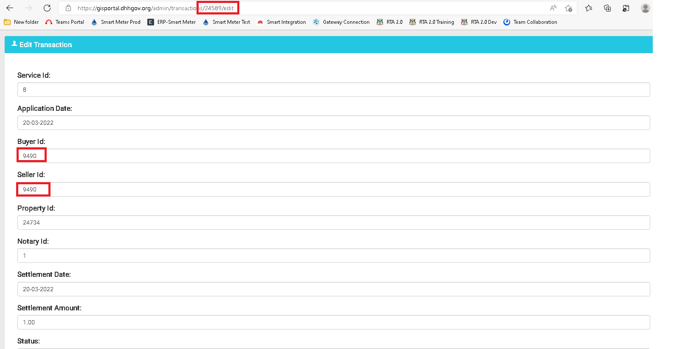Click the Settlement Amount field
The height and width of the screenshot is (349, 674).
334,322
